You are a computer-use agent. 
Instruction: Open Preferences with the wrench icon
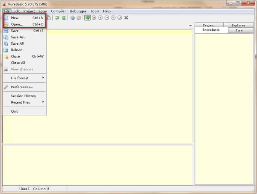coord(21,87)
